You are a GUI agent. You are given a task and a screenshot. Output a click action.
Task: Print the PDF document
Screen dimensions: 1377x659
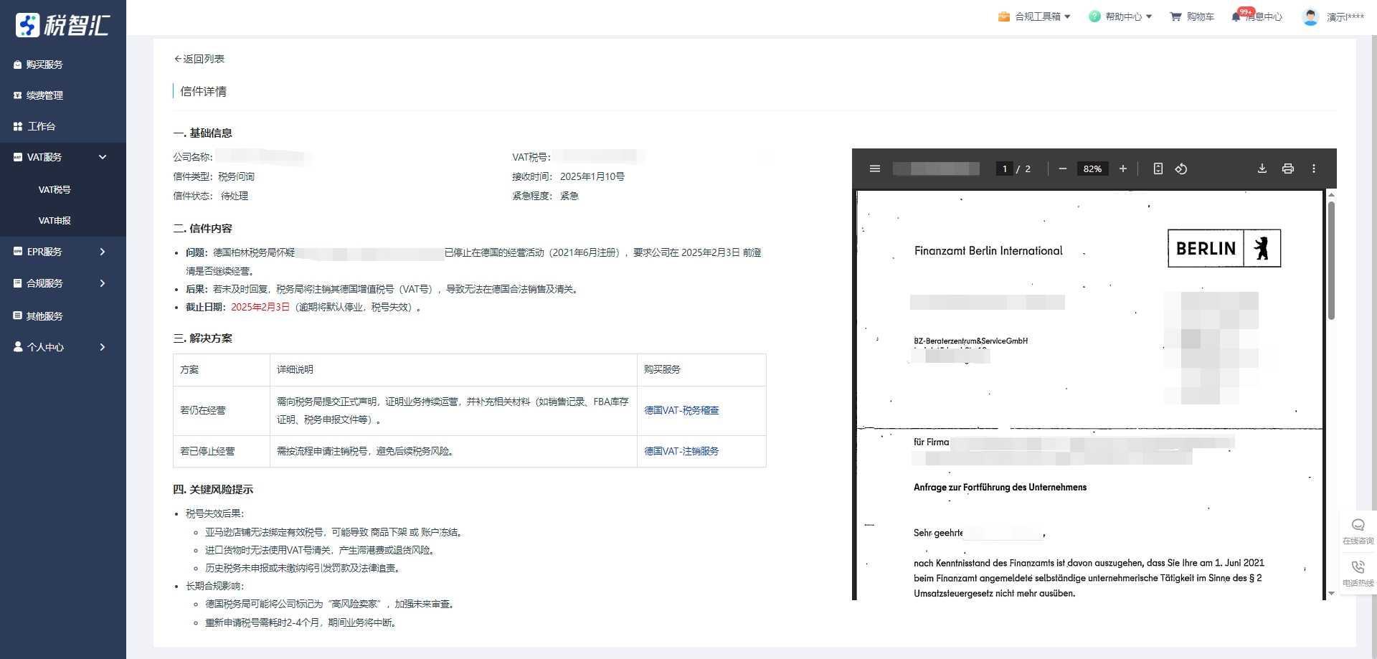tap(1287, 169)
